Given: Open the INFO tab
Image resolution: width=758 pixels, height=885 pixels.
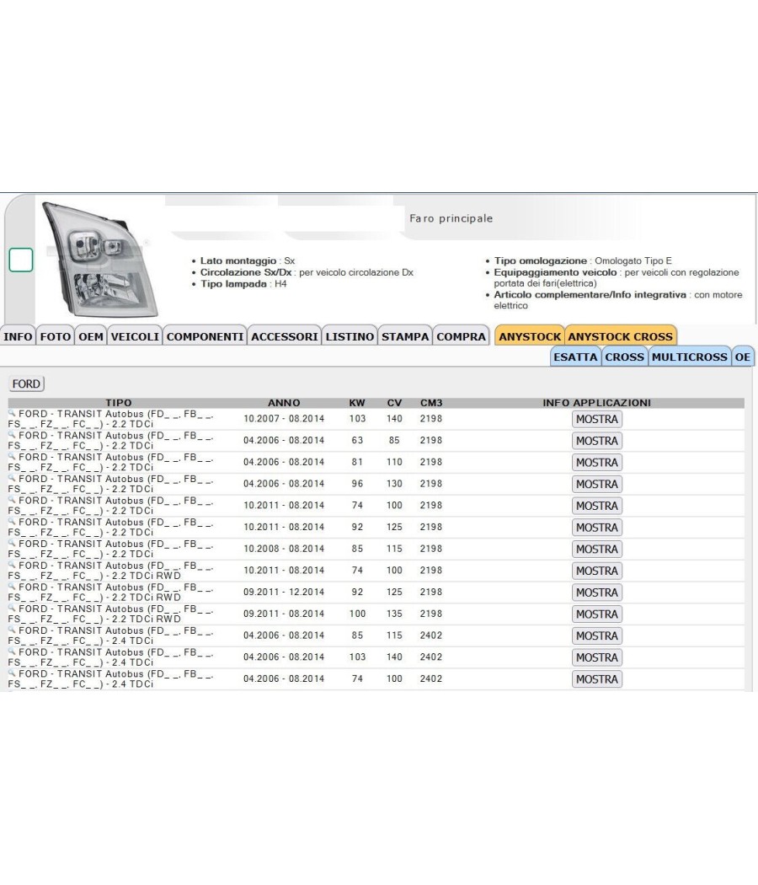Looking at the screenshot, I should tap(18, 337).
